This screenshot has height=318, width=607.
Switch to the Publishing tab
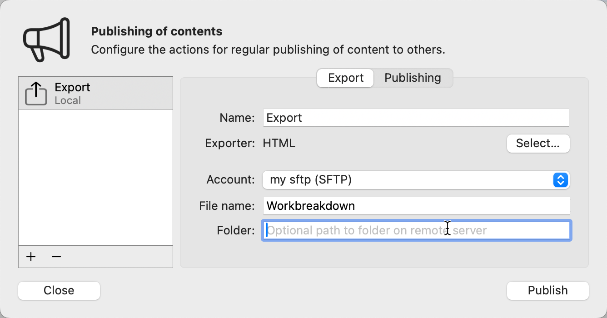(413, 78)
